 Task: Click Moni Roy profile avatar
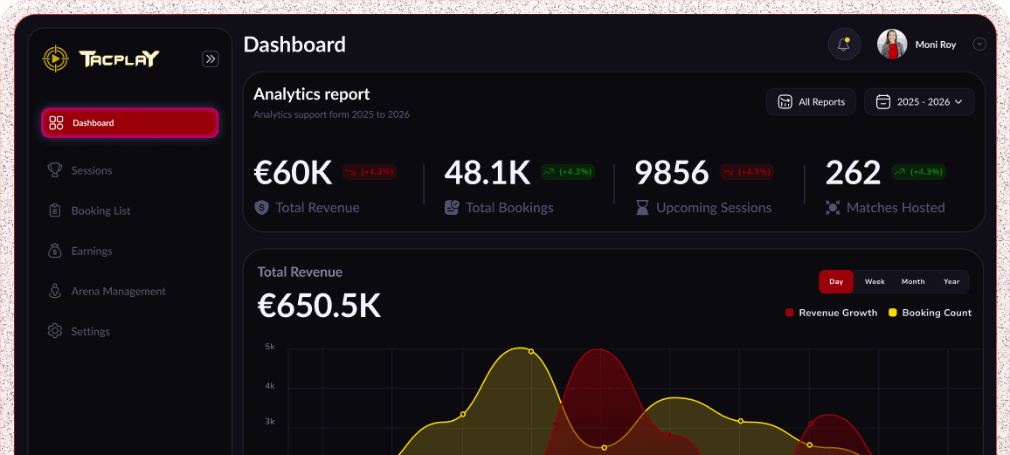click(x=892, y=45)
